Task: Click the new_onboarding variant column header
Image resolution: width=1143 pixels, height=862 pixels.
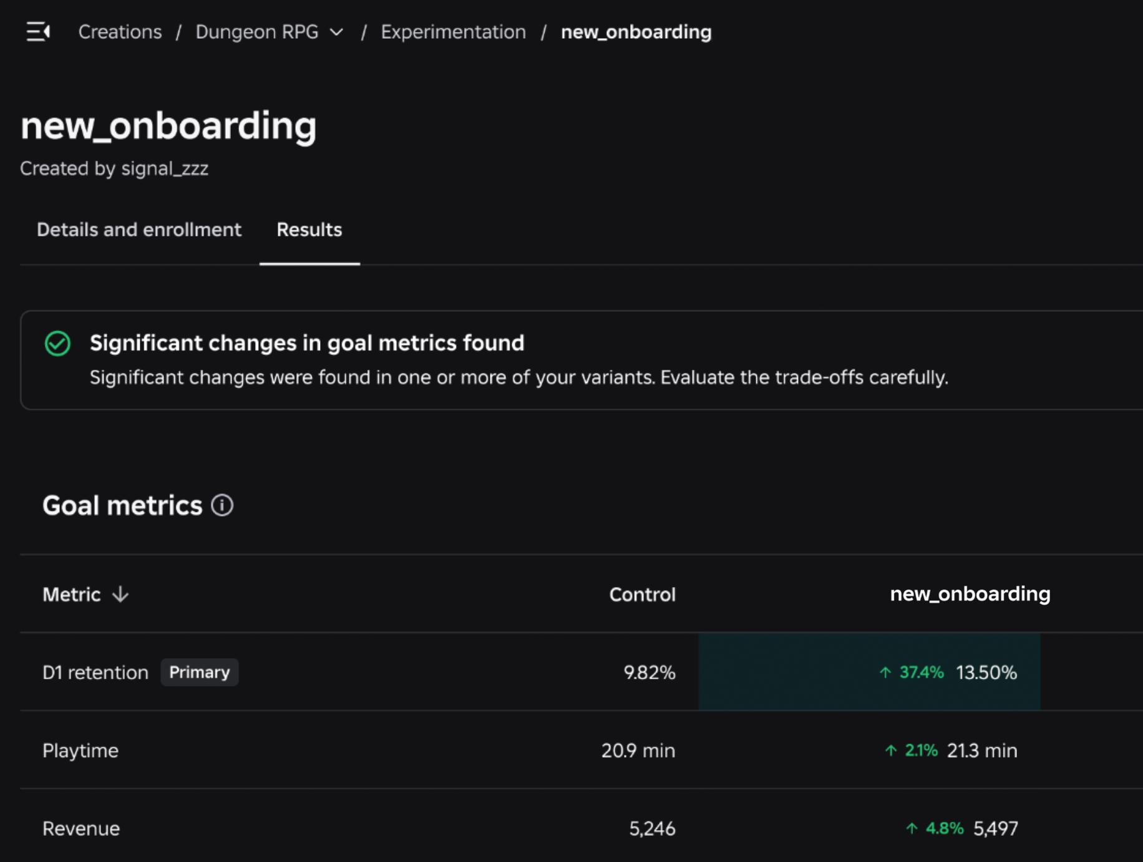Action: click(970, 594)
